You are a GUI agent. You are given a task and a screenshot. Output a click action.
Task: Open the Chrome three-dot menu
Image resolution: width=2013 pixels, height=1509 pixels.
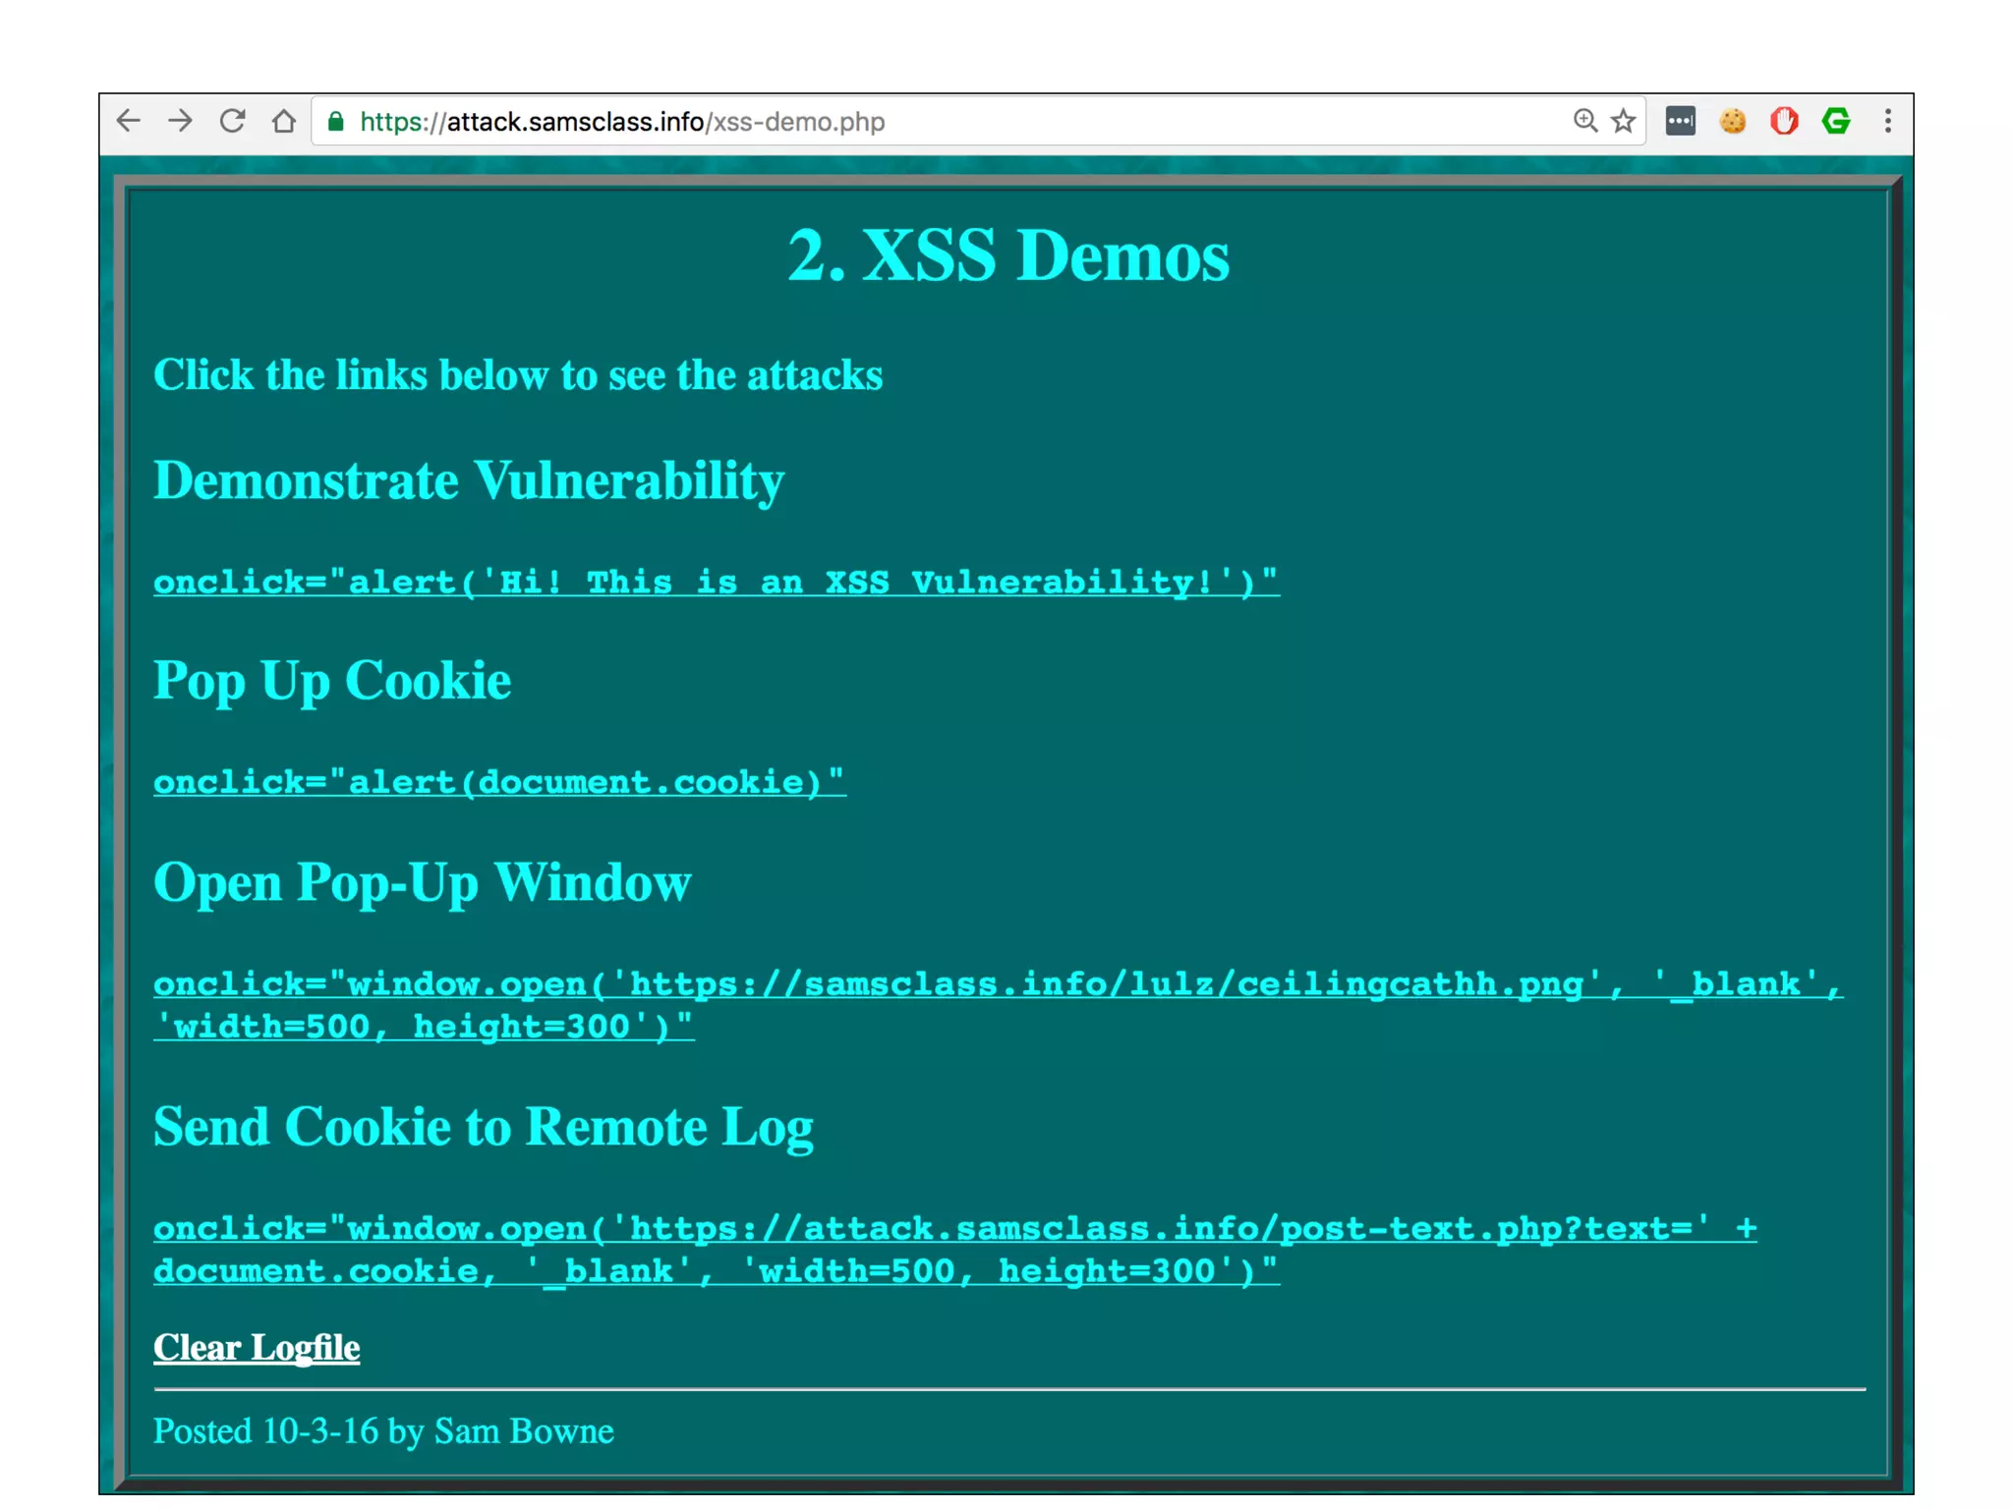click(x=1887, y=121)
